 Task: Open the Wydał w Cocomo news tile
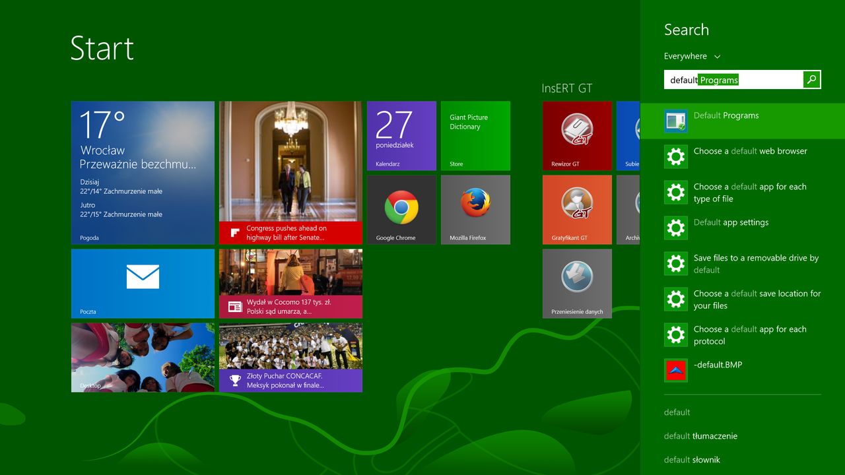click(x=290, y=283)
